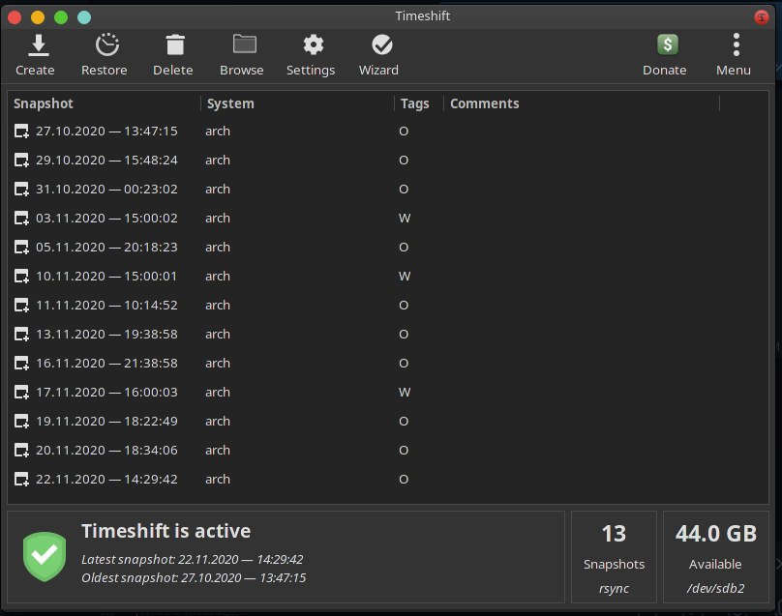Select snapshot 22.11.2020 — 14:29:42

tap(106, 479)
